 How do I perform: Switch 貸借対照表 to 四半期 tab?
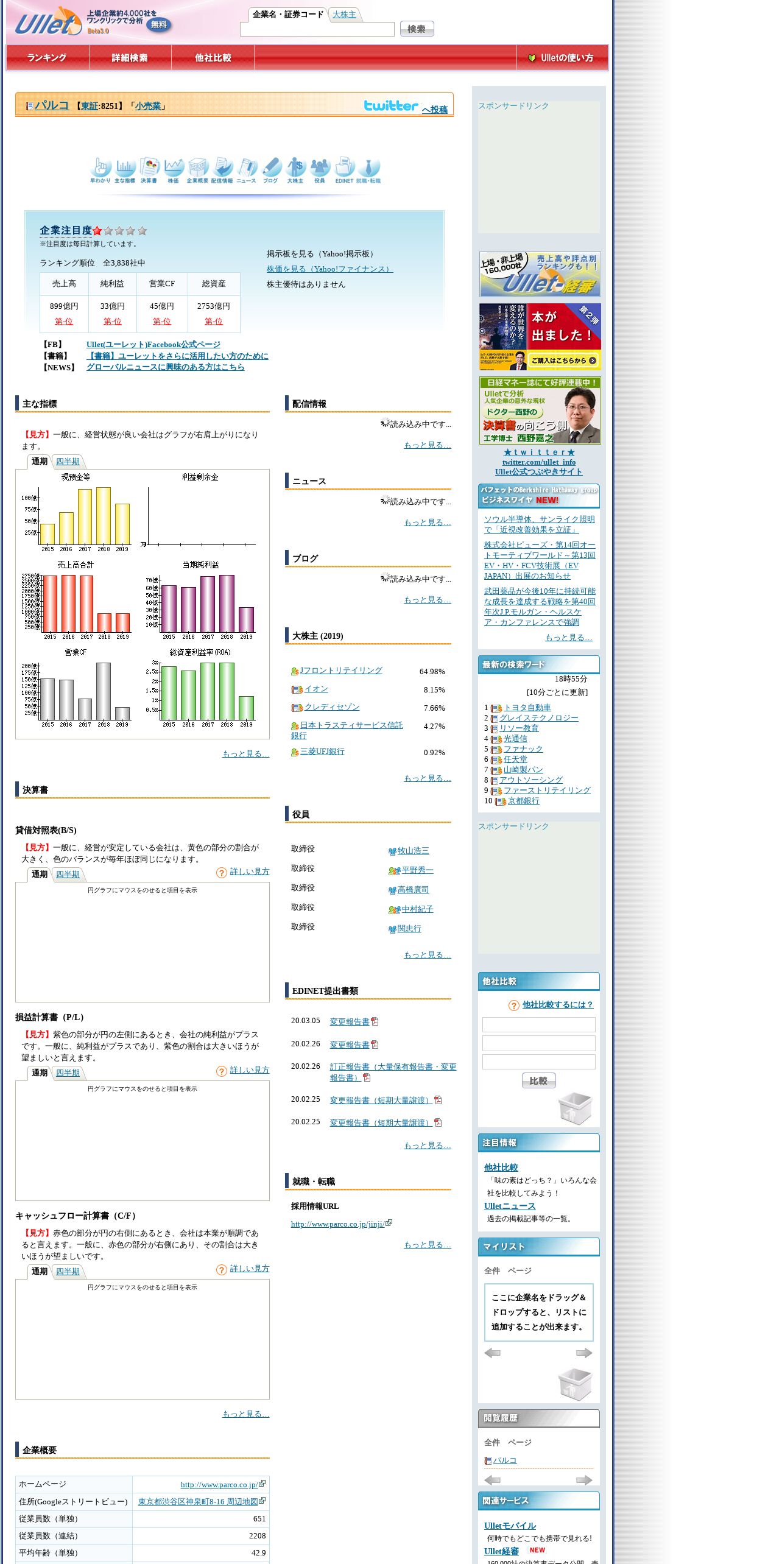coord(68,875)
